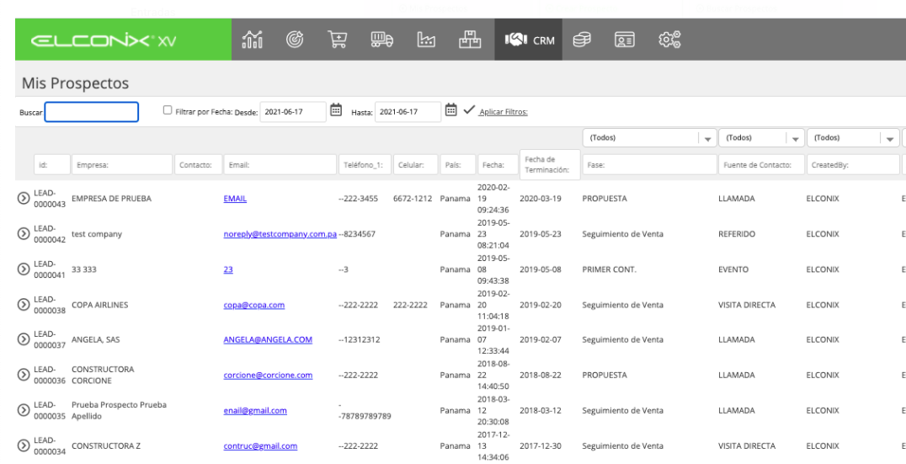This screenshot has width=906, height=464.
Task: Select the CONSTRUCTORA Z company cell
Action: (x=106, y=445)
